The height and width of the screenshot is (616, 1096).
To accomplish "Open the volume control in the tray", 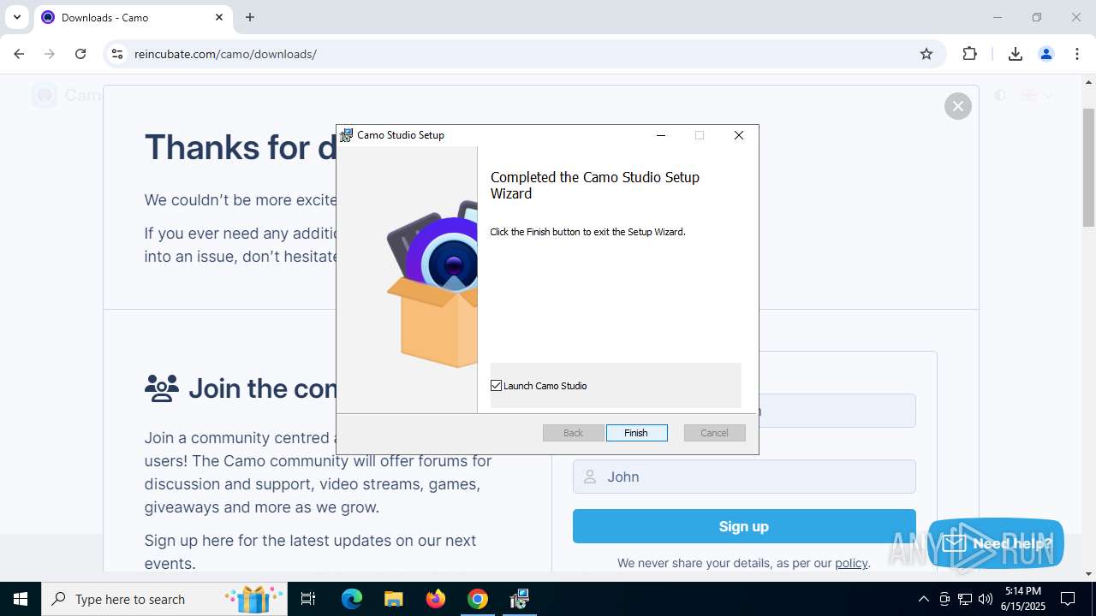I will 985,599.
